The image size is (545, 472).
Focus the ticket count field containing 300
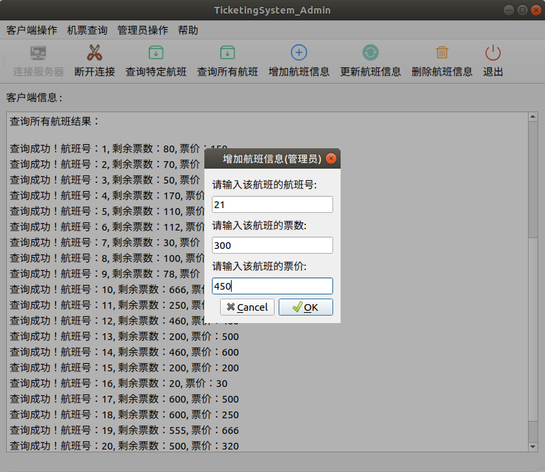click(x=272, y=246)
